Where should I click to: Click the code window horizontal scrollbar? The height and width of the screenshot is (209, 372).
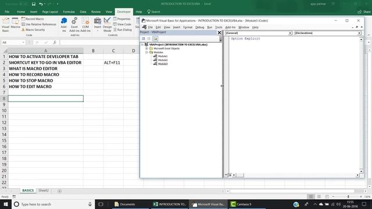coord(296,175)
